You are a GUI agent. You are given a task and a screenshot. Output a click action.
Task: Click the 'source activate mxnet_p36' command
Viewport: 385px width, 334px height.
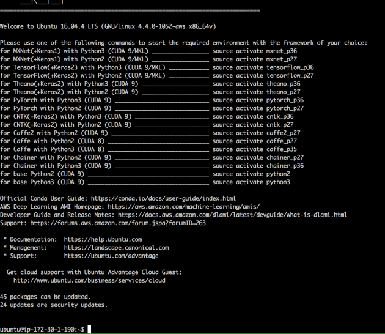pos(257,51)
